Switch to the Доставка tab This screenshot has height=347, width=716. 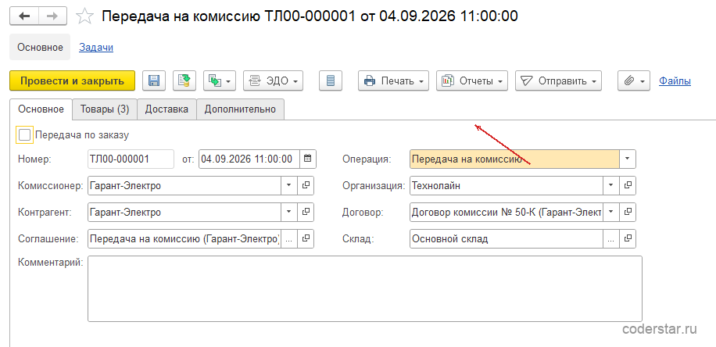166,109
